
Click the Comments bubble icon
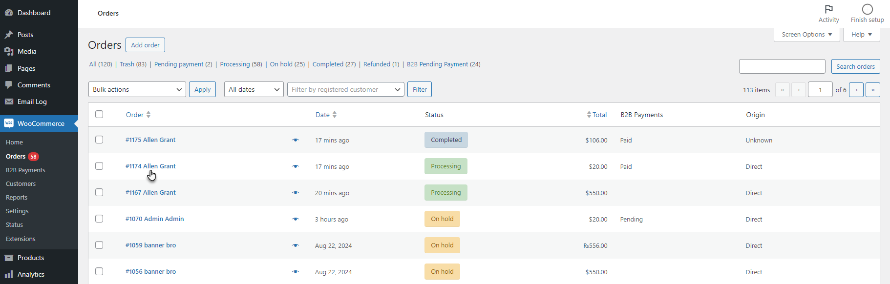click(x=9, y=85)
